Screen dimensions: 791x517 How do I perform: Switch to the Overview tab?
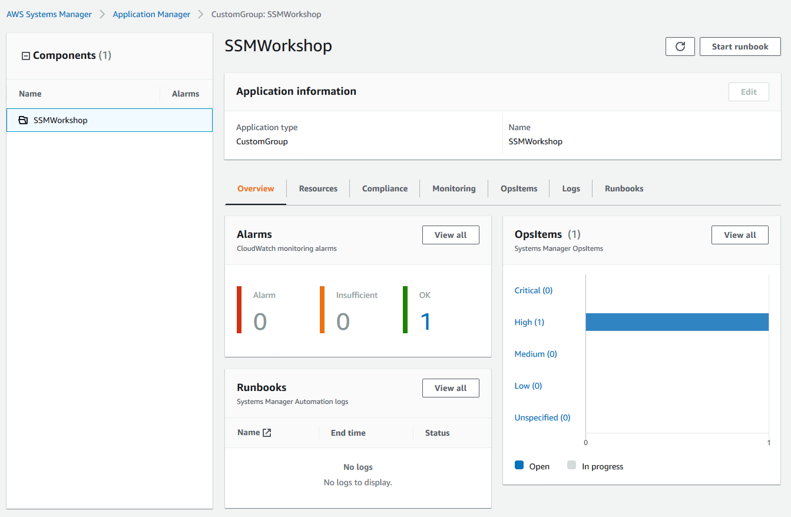(256, 188)
